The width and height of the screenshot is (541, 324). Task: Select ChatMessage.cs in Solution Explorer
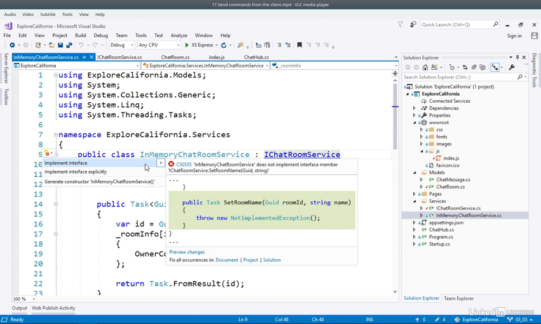(453, 180)
